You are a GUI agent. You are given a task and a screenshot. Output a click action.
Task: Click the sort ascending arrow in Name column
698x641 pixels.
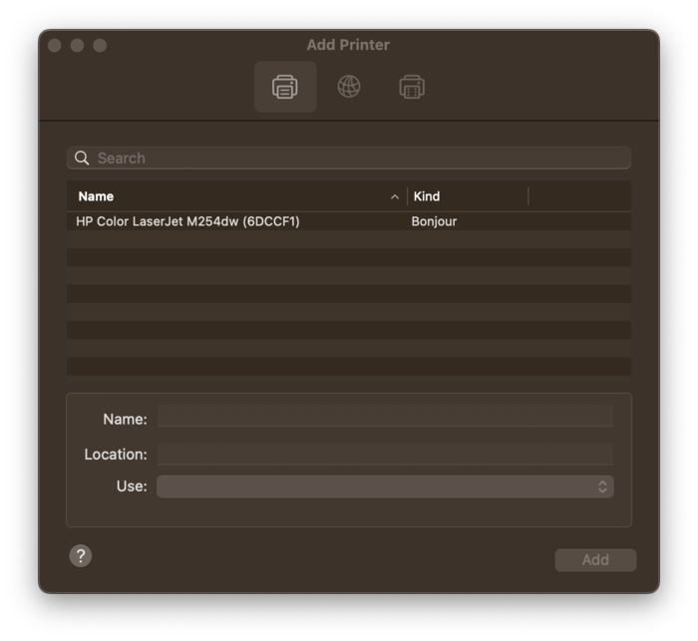(395, 196)
